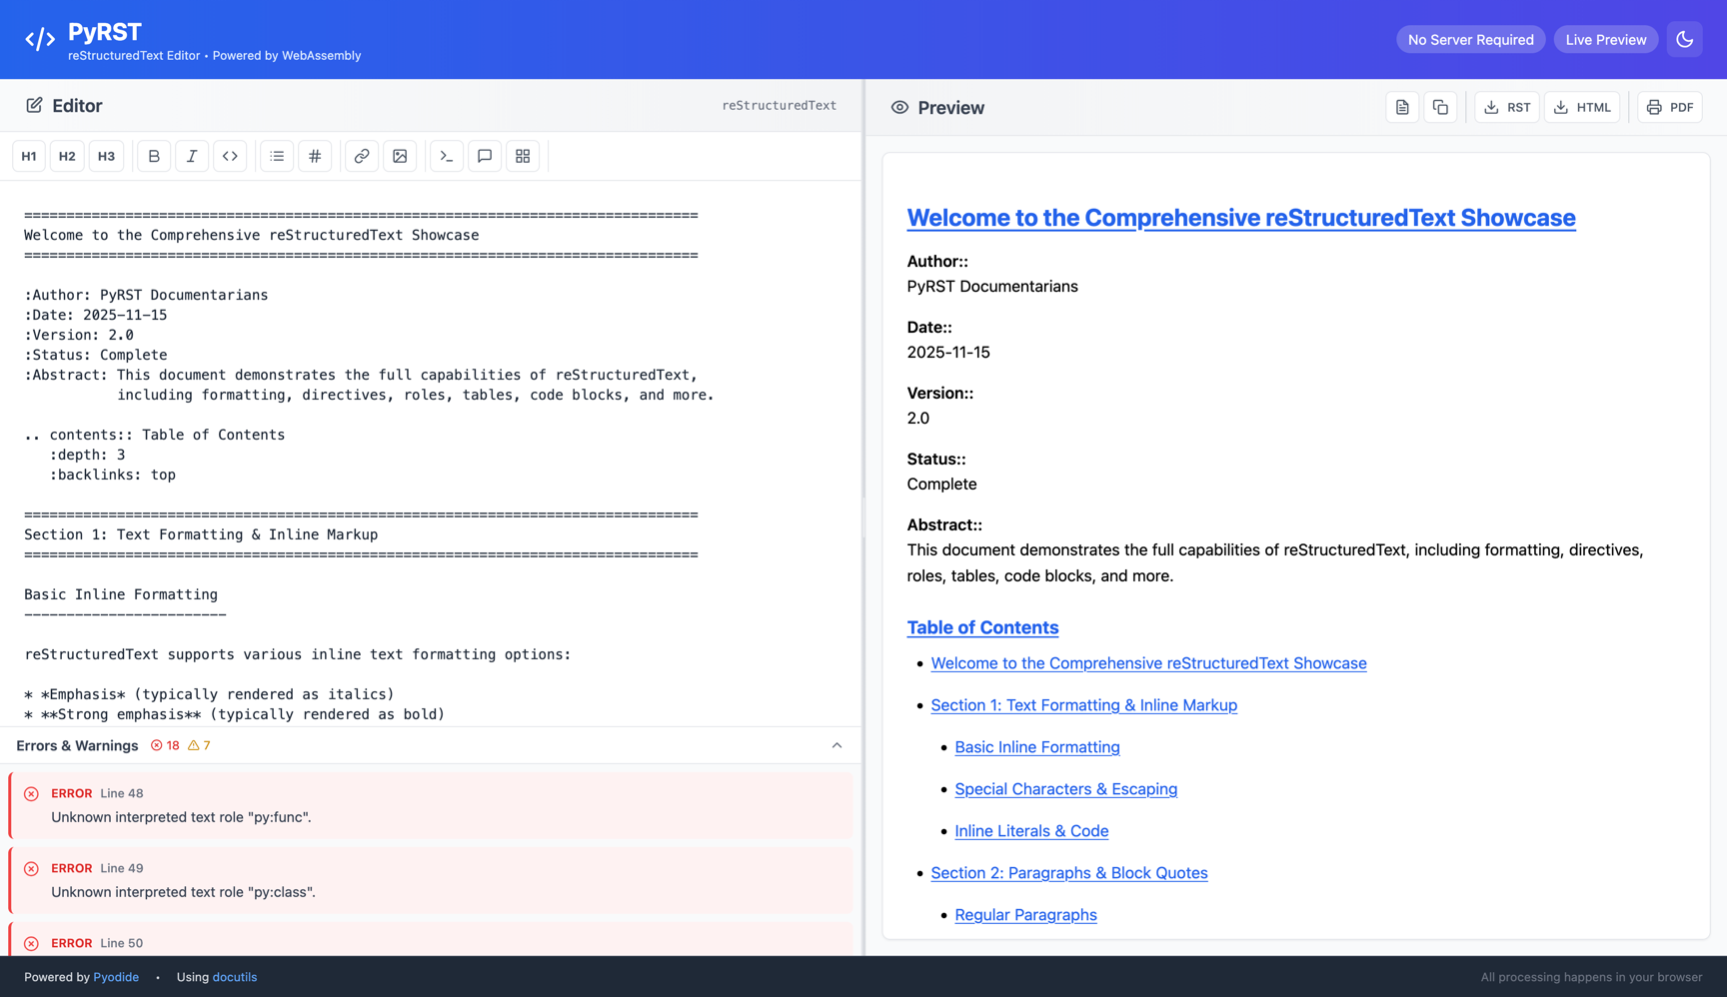Insert a hyperlink via the link icon
The height and width of the screenshot is (997, 1727).
362,156
